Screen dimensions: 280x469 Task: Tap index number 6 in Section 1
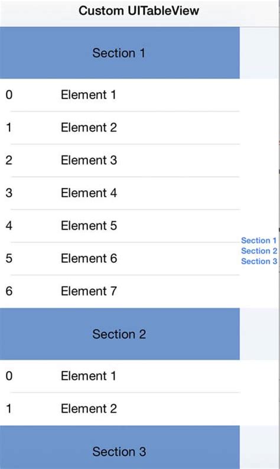click(9, 291)
